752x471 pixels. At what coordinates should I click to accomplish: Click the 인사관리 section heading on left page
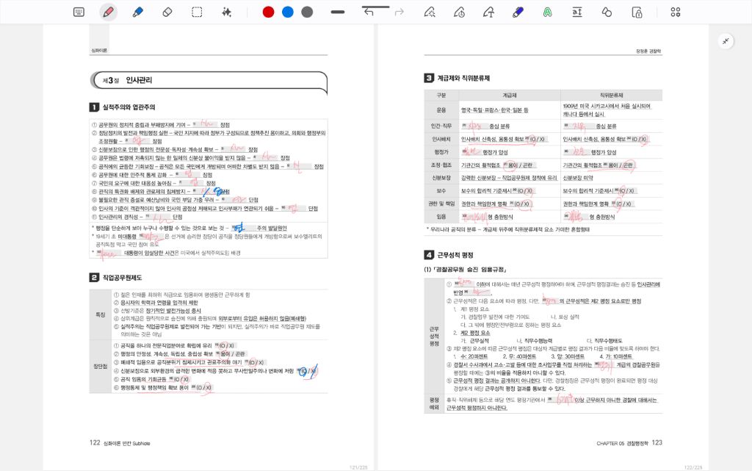coord(139,80)
